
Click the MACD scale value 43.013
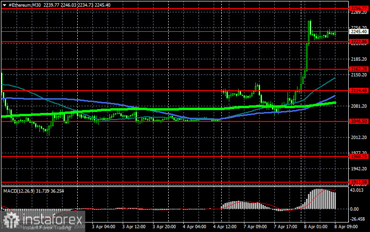tap(357, 190)
